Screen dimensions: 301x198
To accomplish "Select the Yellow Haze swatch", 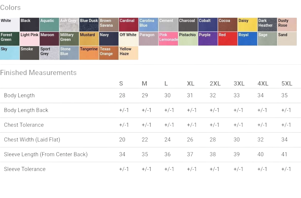I will pyautogui.click(x=129, y=53).
